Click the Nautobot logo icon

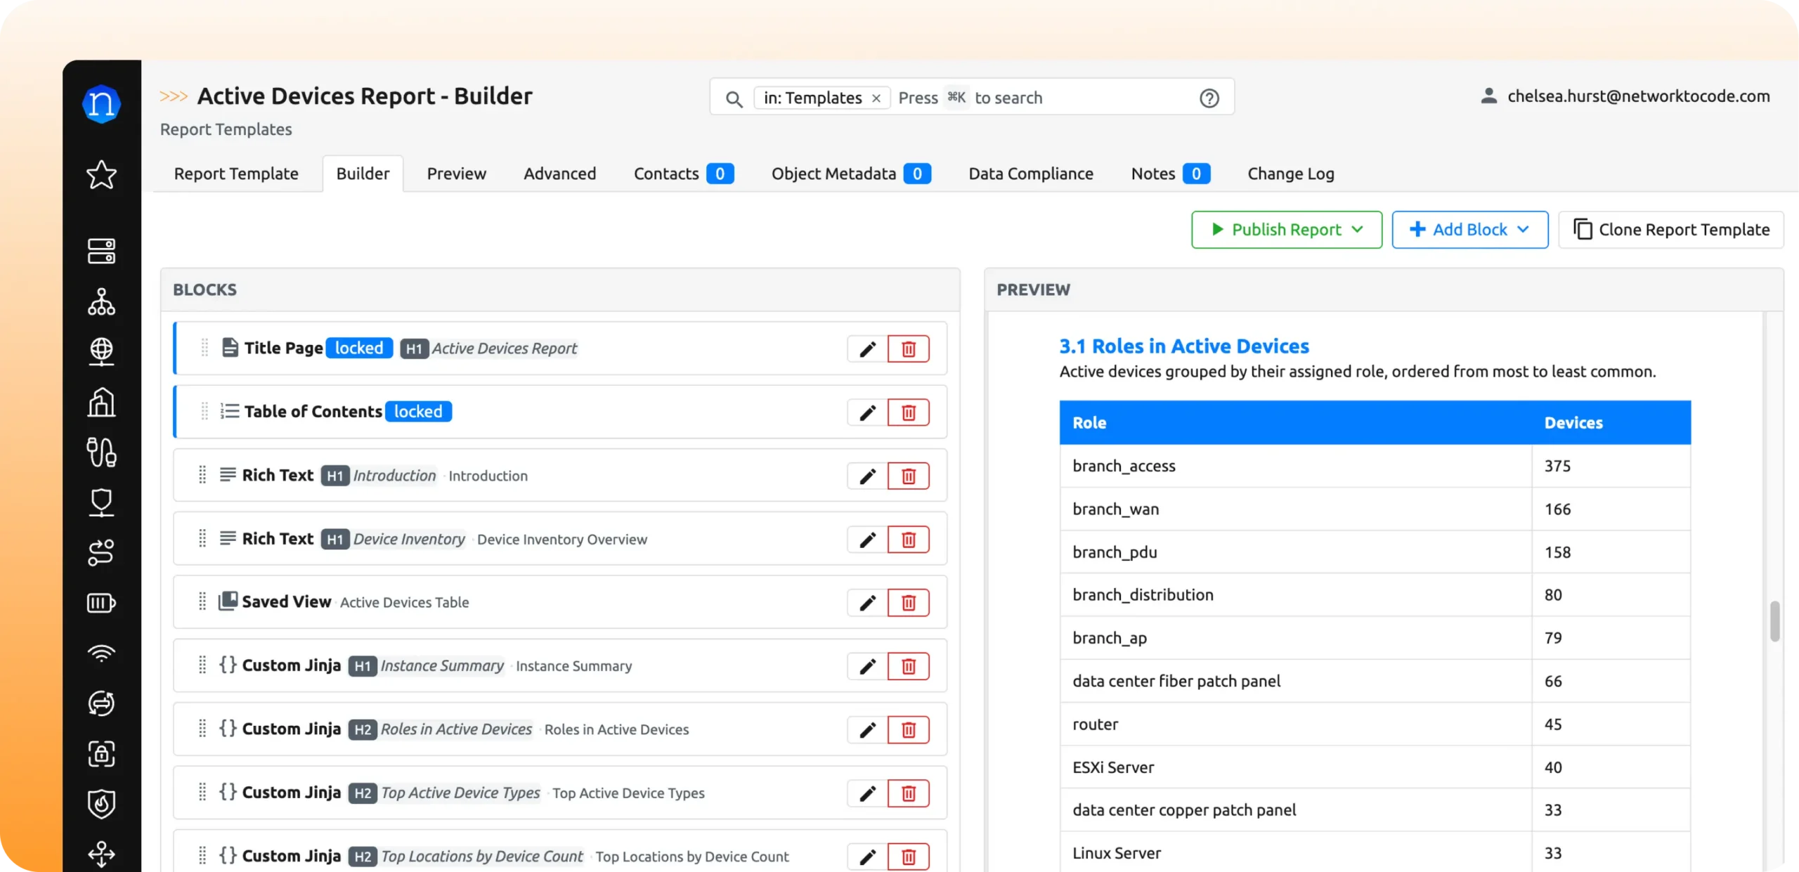[x=101, y=104]
